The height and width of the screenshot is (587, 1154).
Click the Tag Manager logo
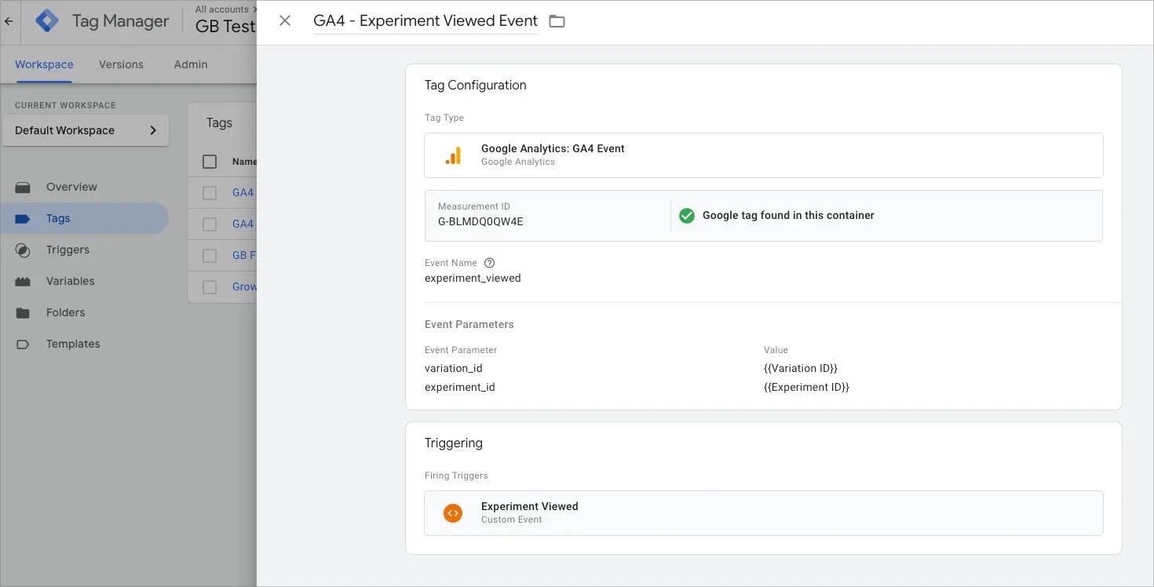[48, 21]
